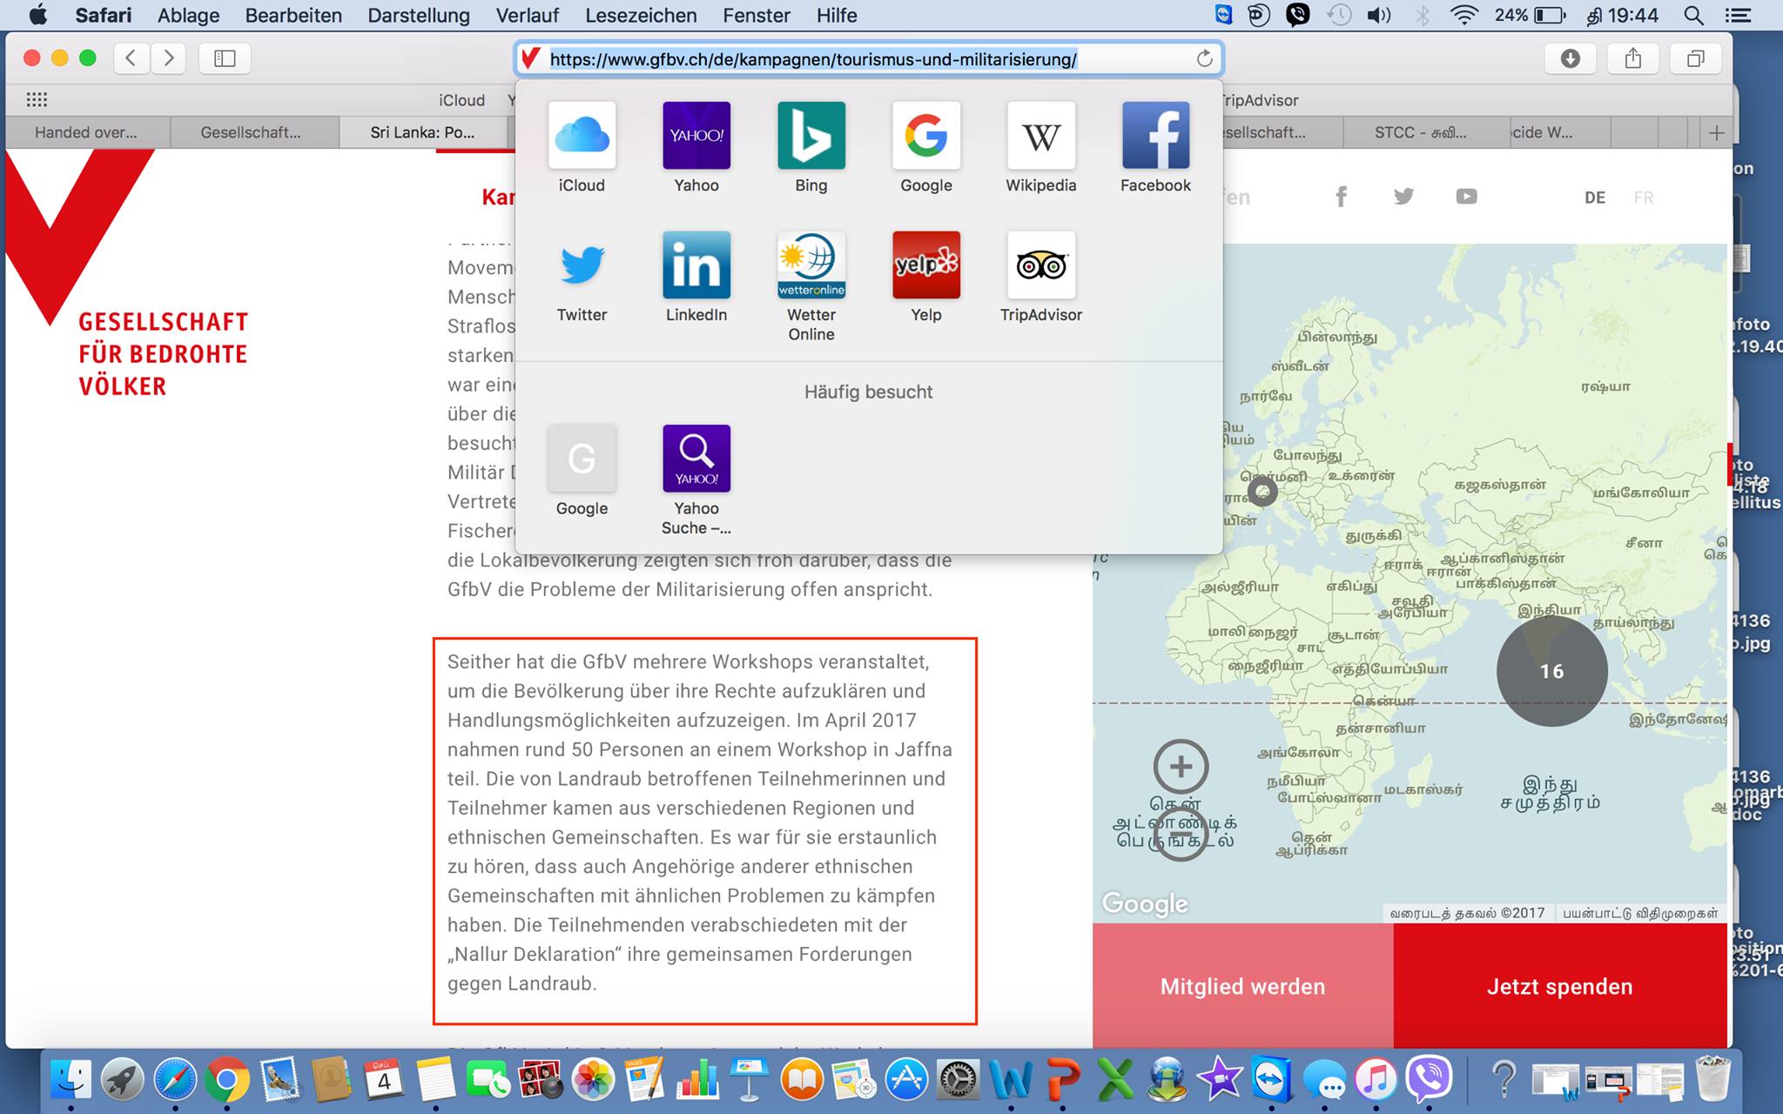Open Google Chrome from the Dock

226,1081
